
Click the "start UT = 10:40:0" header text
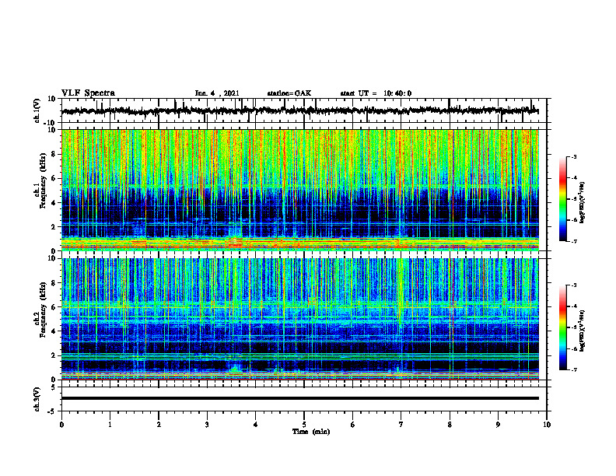376,93
